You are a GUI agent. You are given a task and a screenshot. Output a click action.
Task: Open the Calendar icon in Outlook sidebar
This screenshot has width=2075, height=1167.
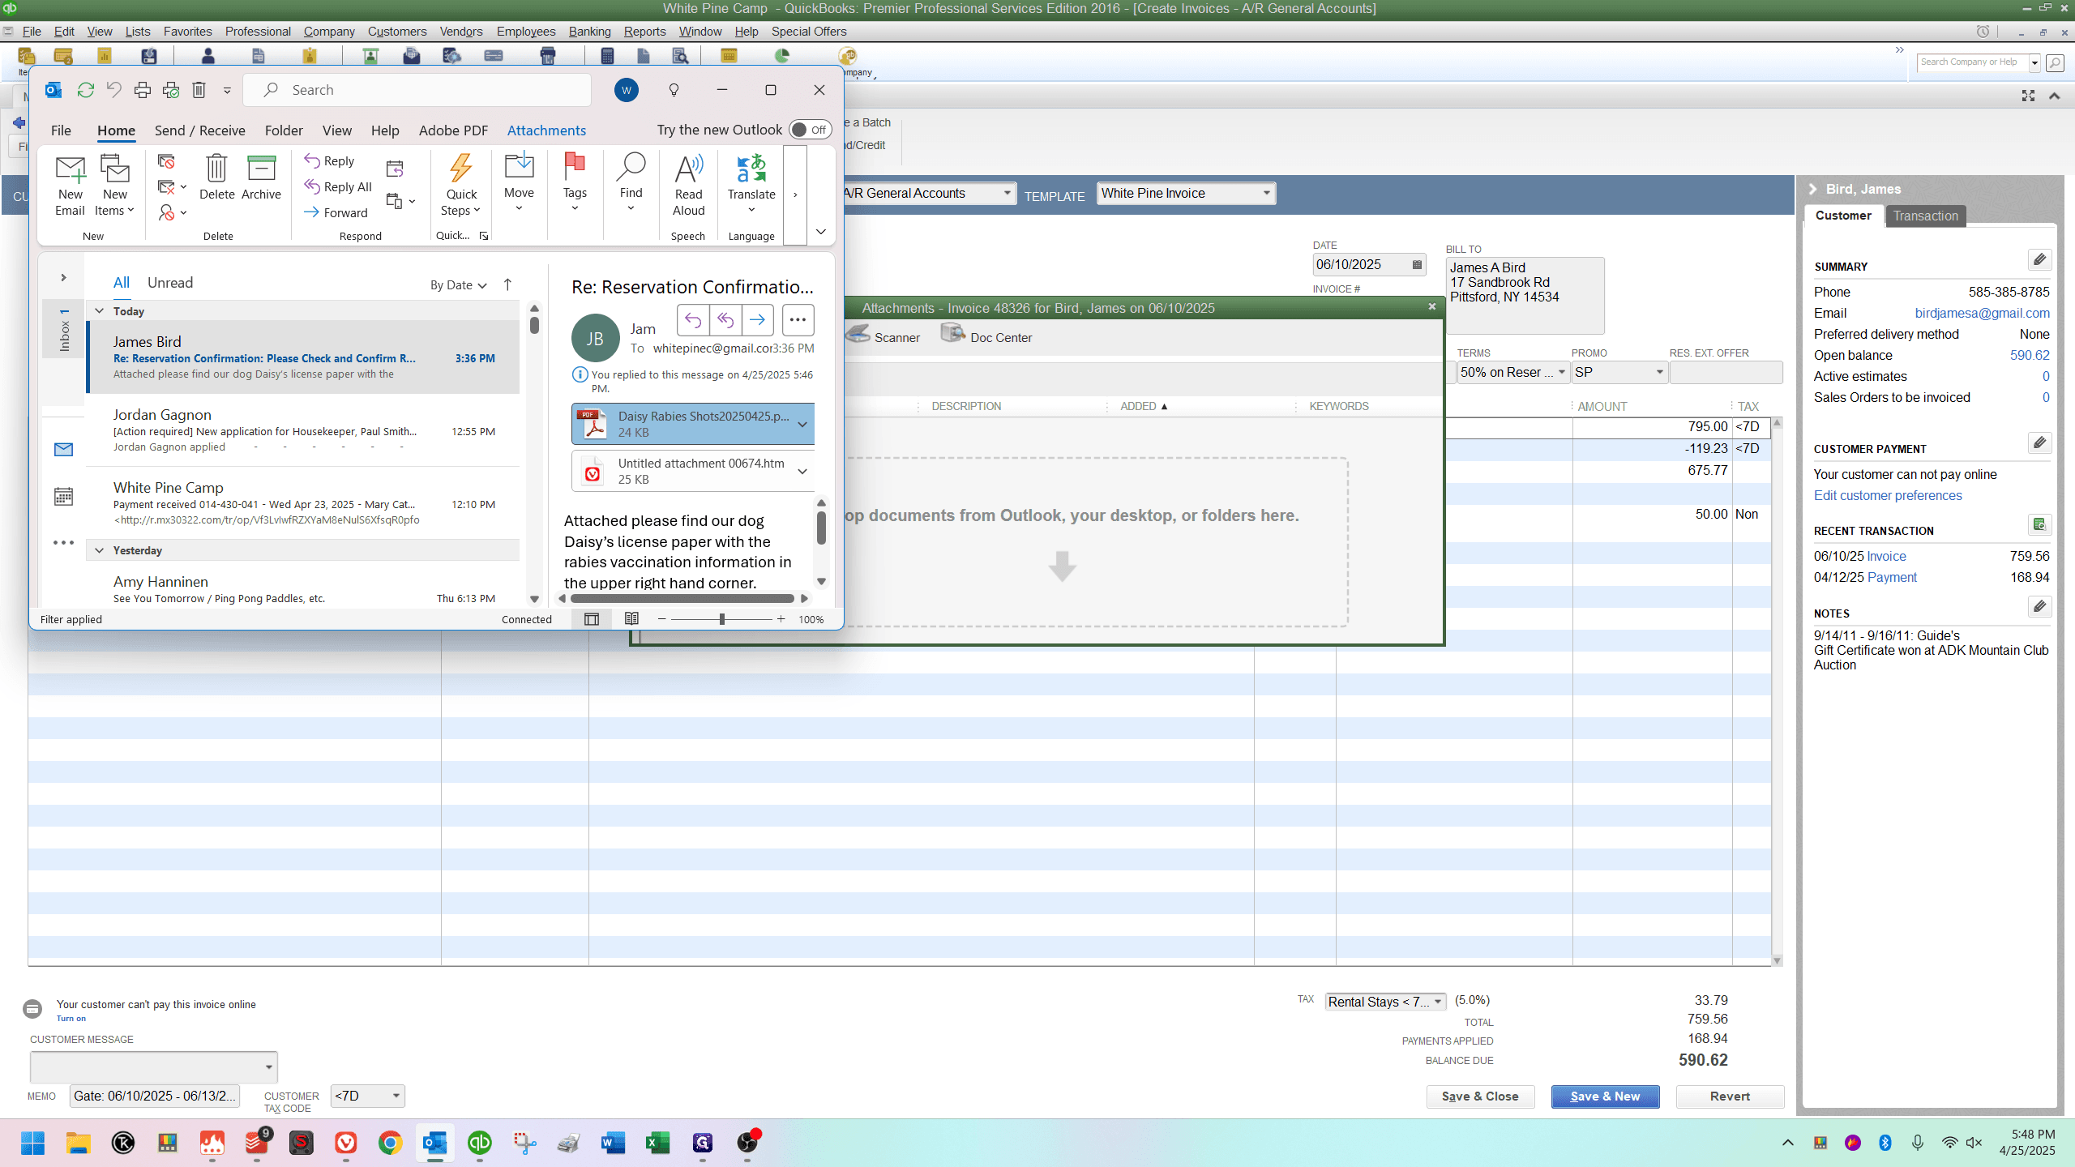click(x=63, y=496)
